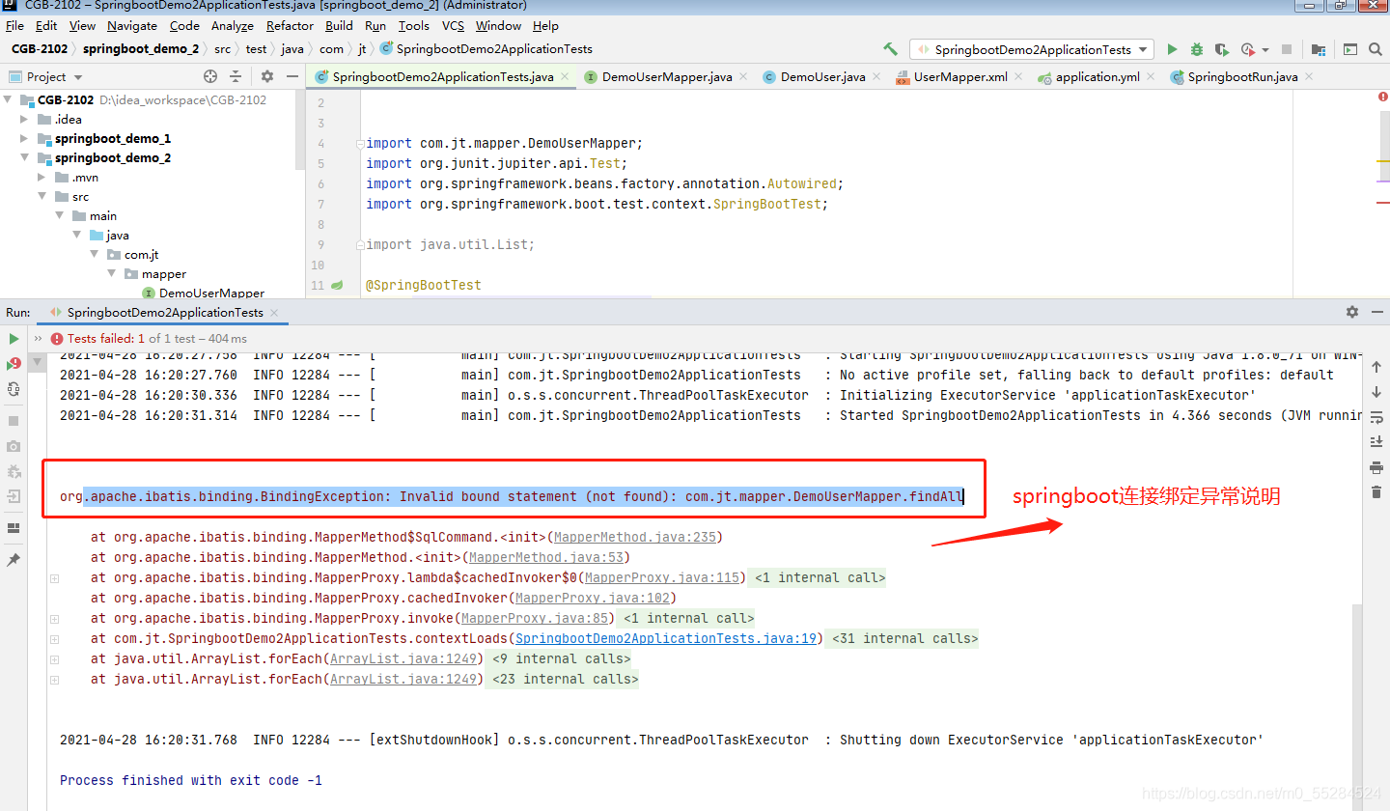
Task: Run with Coverage from the main toolbar
Action: (1222, 49)
